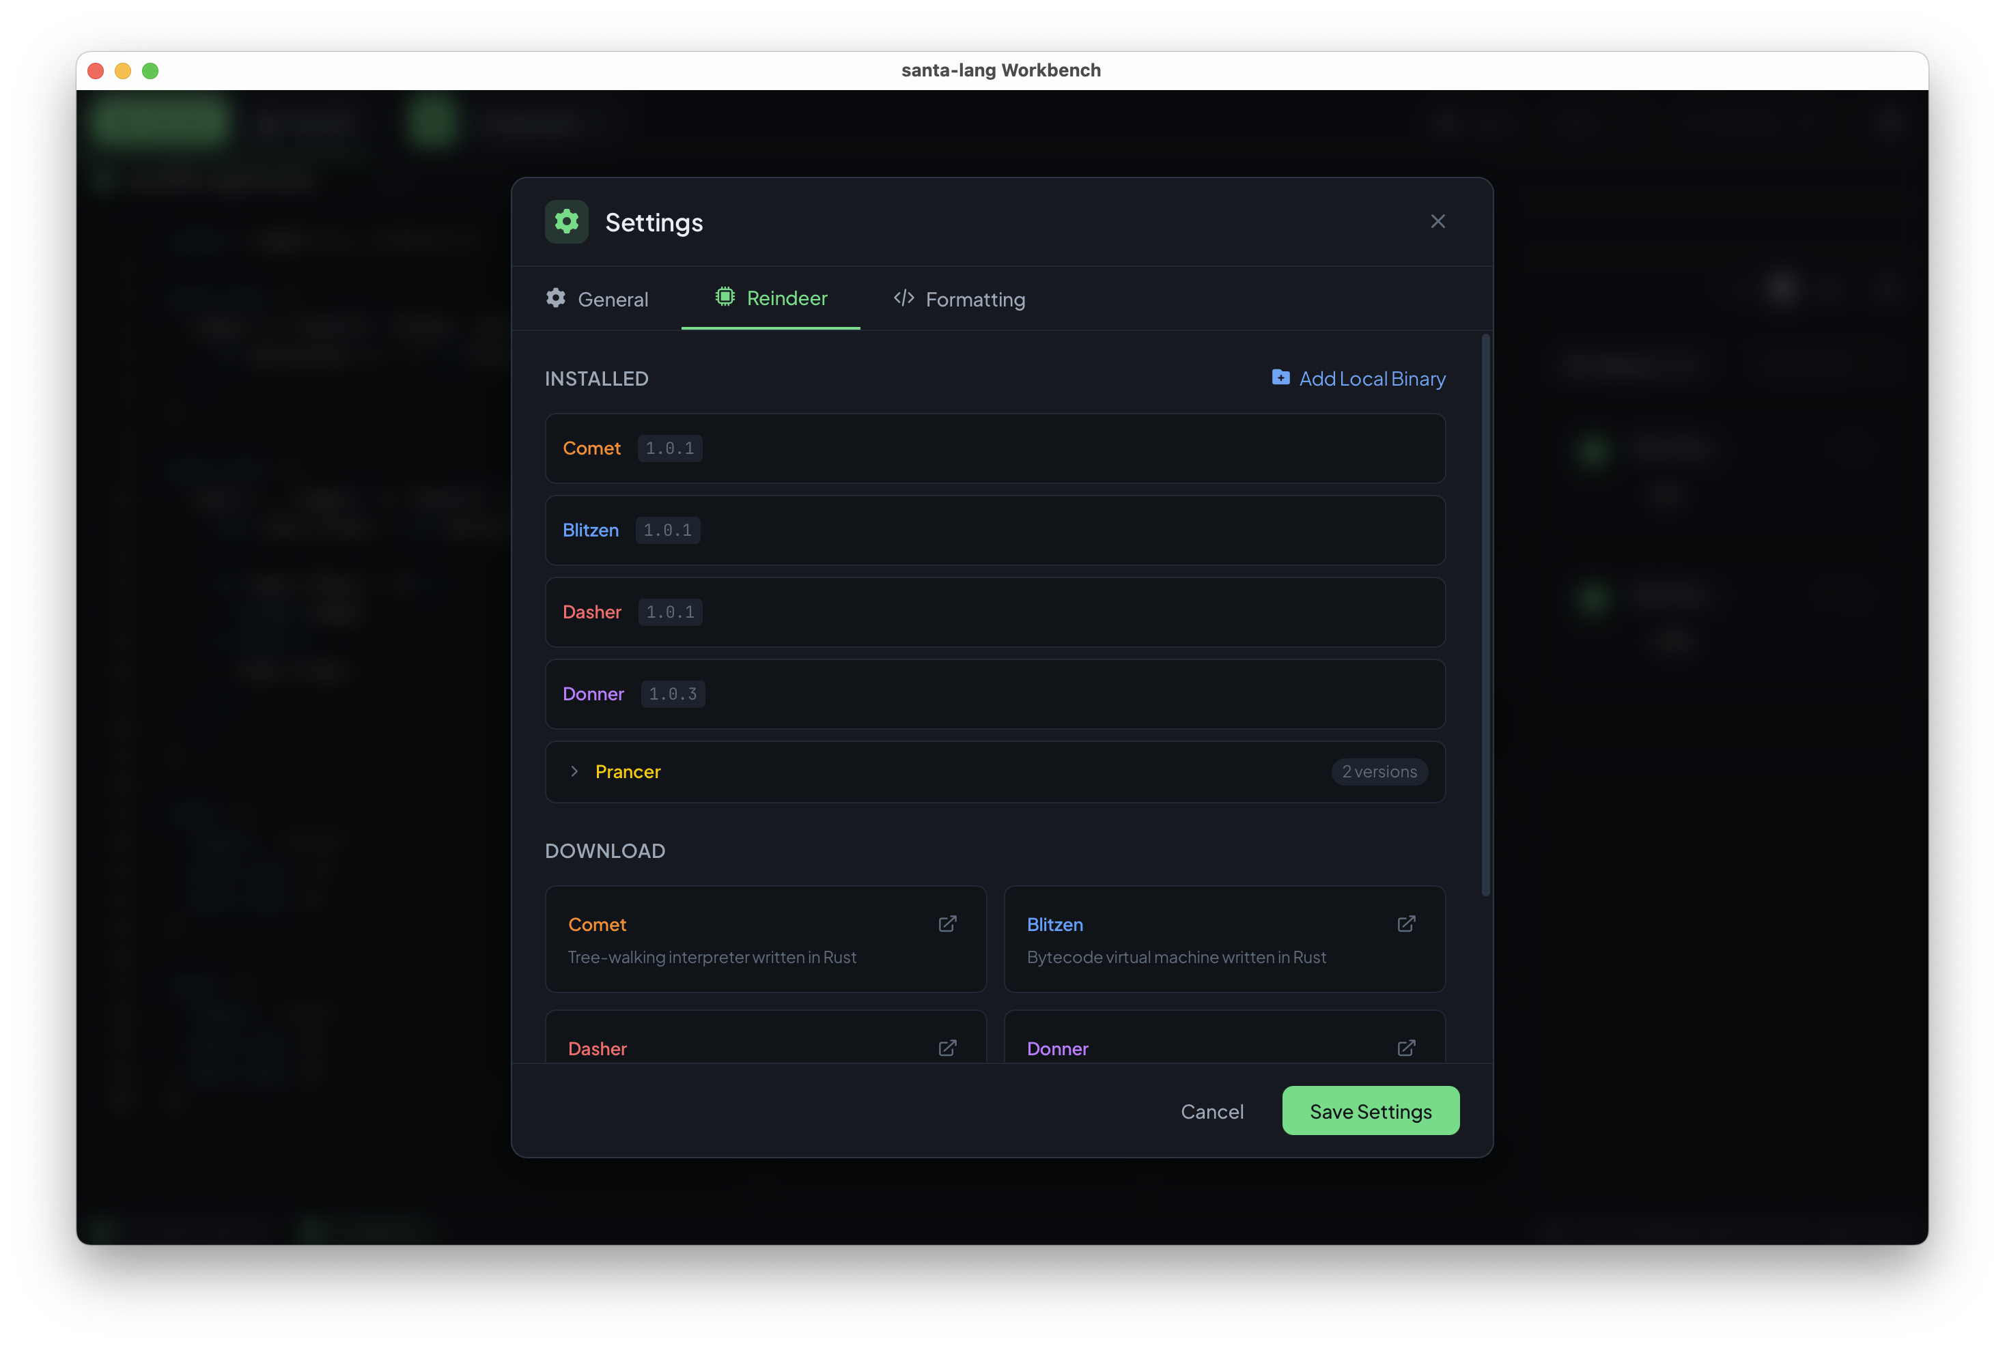Click the Cancel button
The image size is (2005, 1346).
click(x=1211, y=1112)
